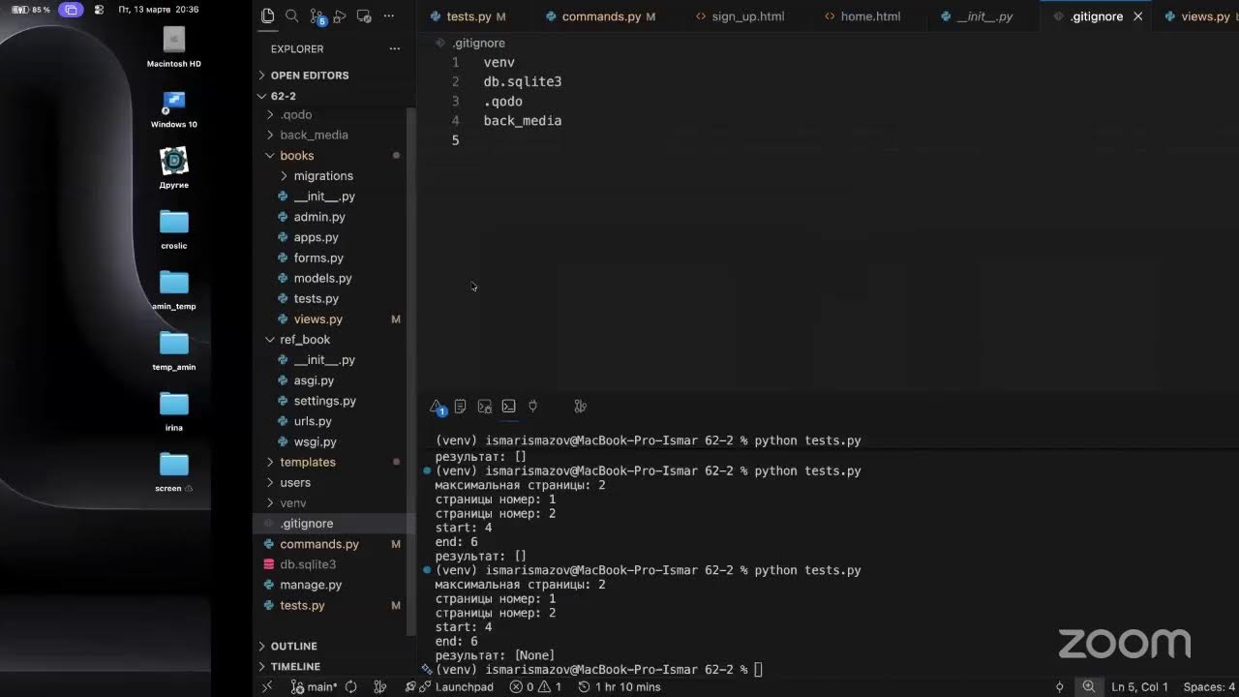Open the croslic desktop folder
This screenshot has width=1239, height=697.
pos(174,229)
